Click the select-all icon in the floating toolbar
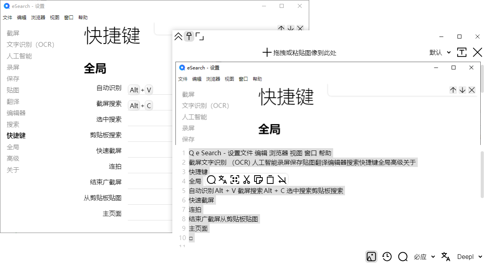 235,180
